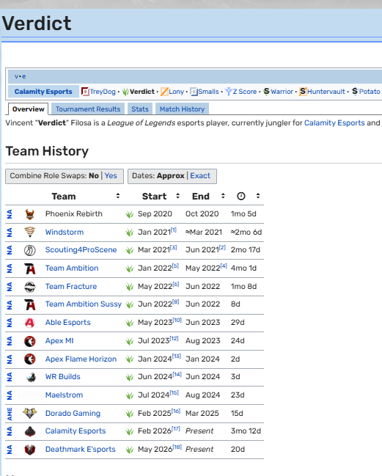The image size is (382, 476).
Task: Click the Dorado Gaming logo icon
Action: [x=30, y=413]
